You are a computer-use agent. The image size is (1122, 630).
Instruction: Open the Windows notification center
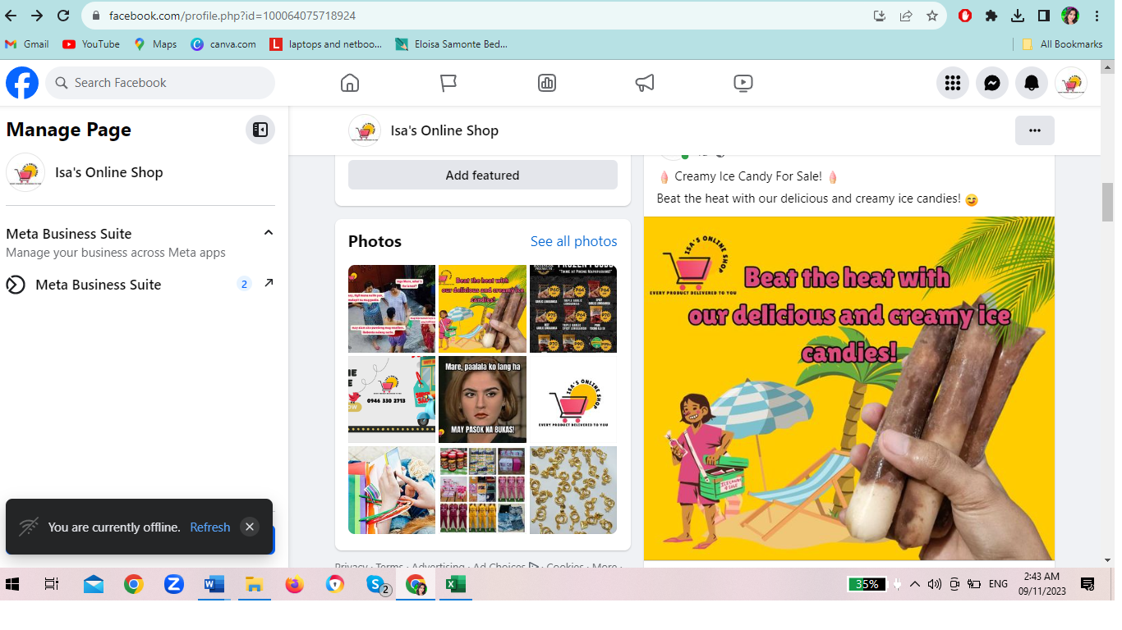click(1088, 584)
